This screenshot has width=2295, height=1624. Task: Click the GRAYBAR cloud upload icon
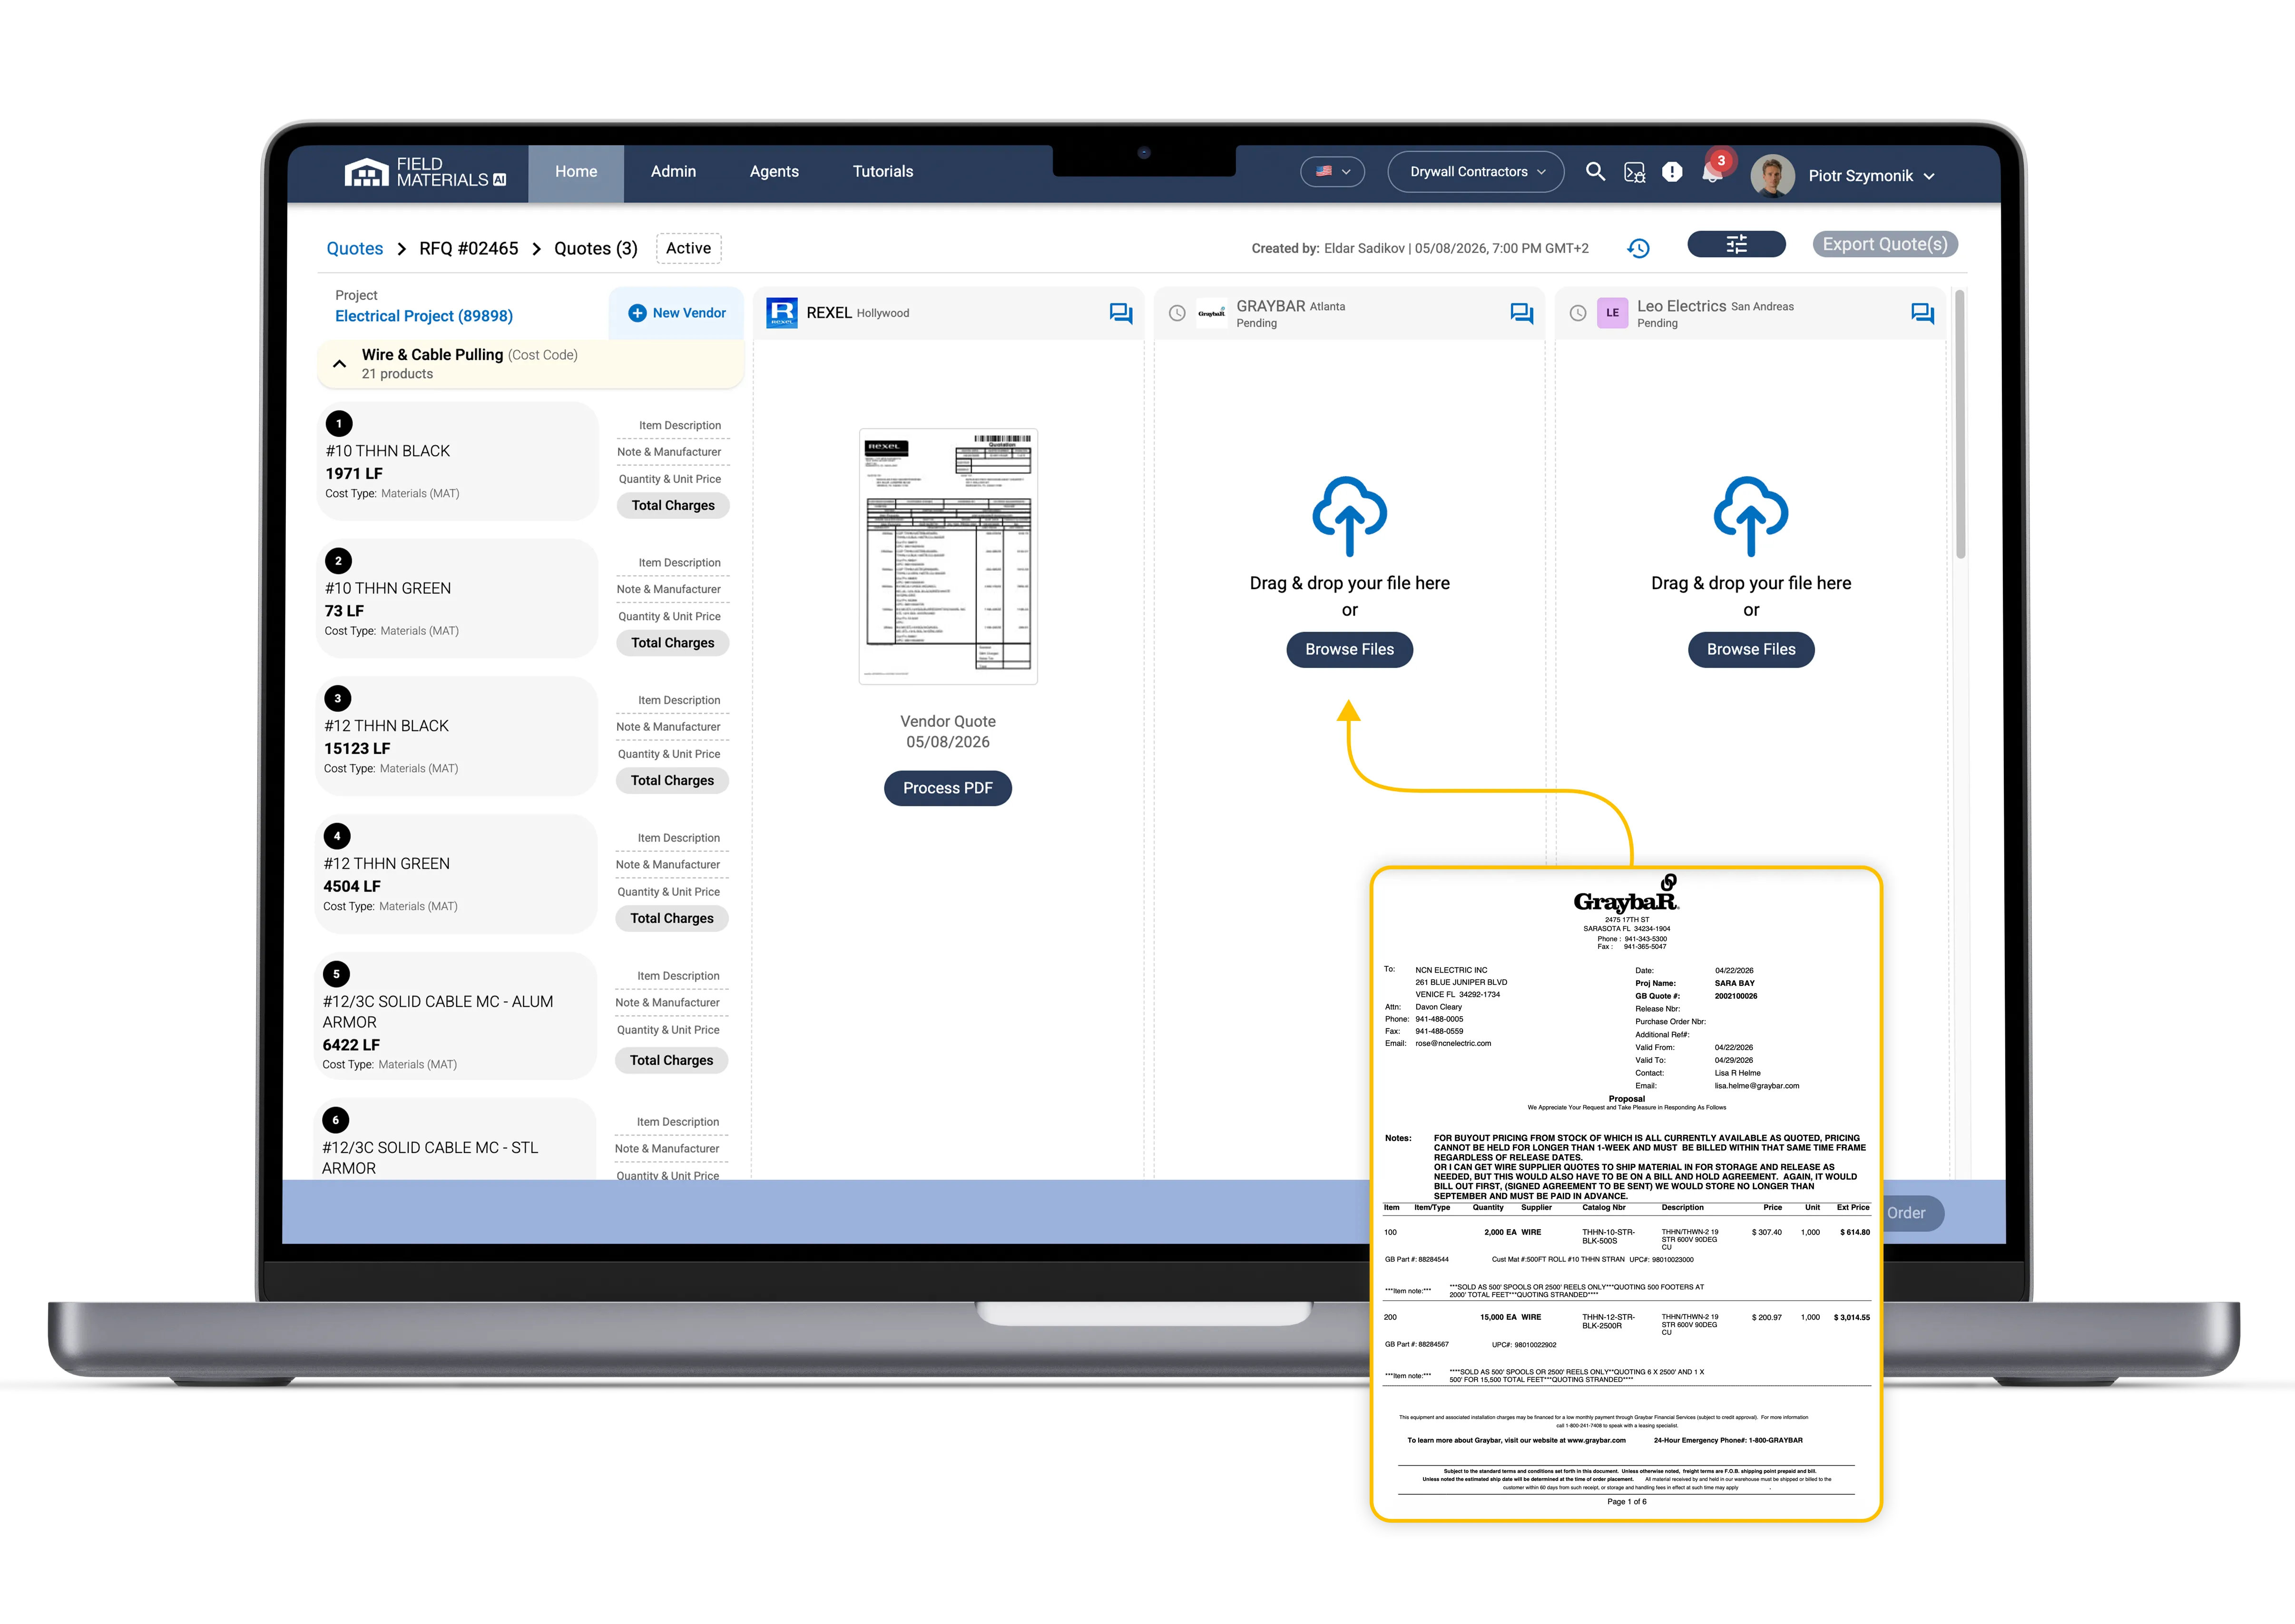click(1349, 516)
